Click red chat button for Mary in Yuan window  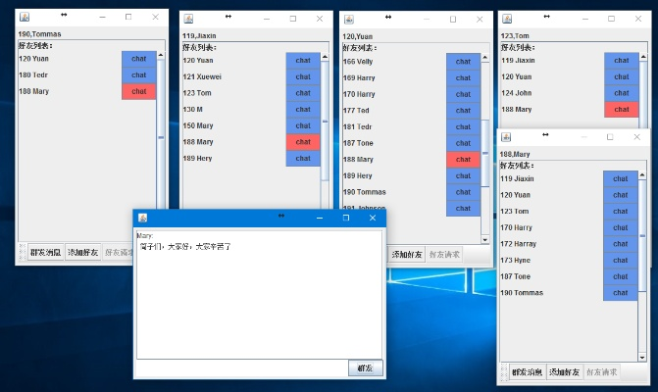(x=463, y=159)
